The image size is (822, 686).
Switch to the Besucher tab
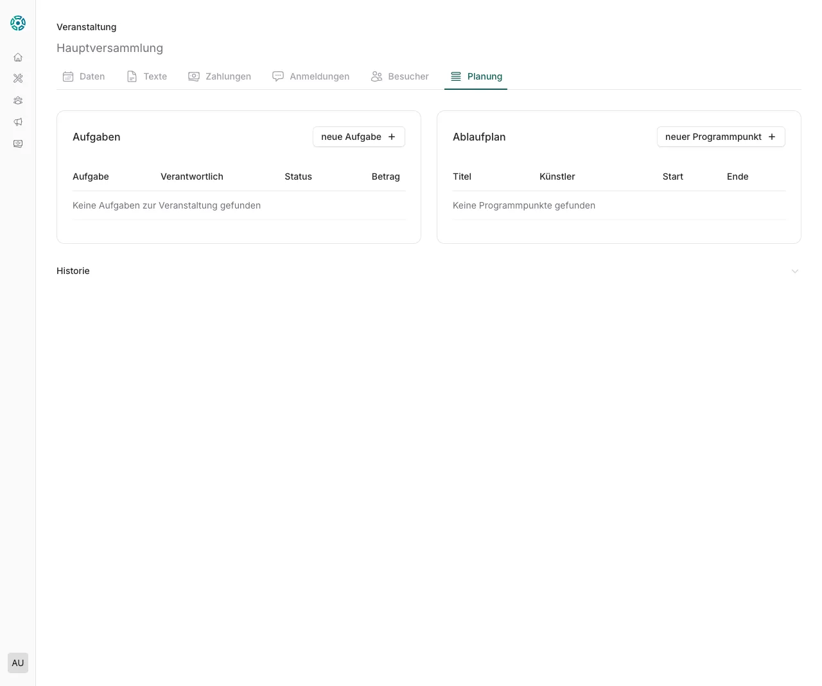399,76
